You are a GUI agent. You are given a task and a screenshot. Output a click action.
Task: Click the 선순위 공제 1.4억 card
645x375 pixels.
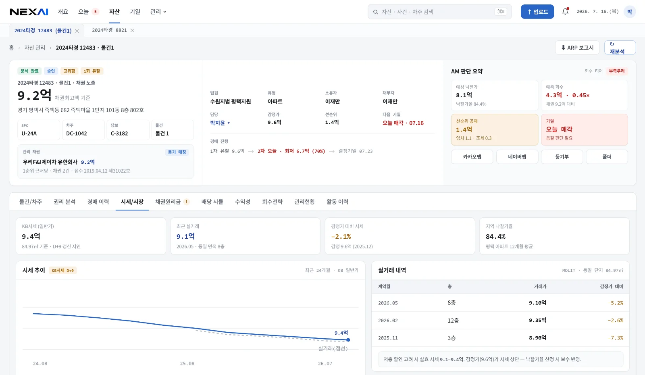point(495,129)
